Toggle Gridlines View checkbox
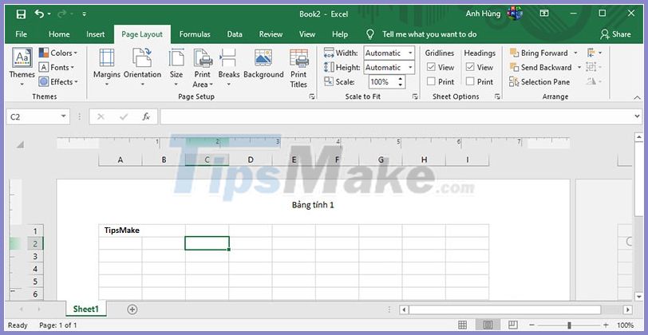The height and width of the screenshot is (335, 648). tap(432, 67)
